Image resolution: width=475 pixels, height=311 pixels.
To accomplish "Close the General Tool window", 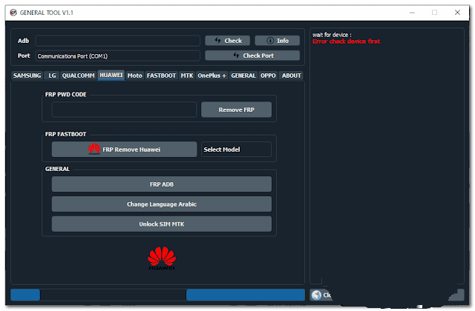I will click(457, 13).
